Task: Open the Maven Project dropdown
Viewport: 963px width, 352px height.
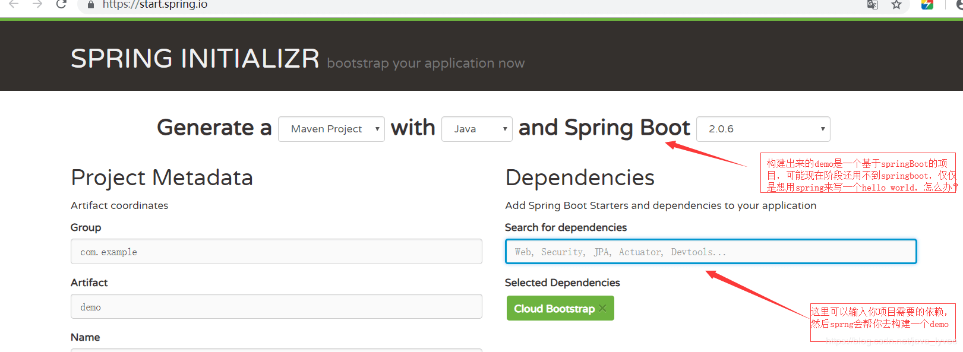Action: pyautogui.click(x=331, y=129)
